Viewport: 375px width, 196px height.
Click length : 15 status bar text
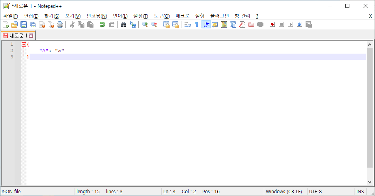pyautogui.click(x=88, y=191)
